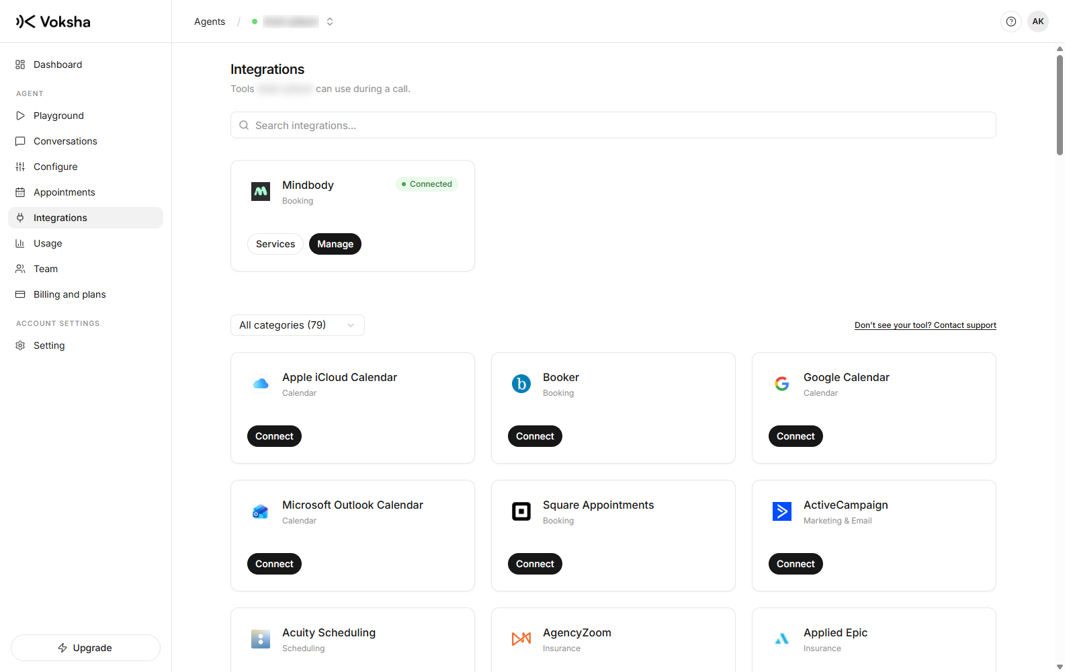Click Don't see your tool? Contact support
The width and height of the screenshot is (1075, 672).
pyautogui.click(x=925, y=325)
